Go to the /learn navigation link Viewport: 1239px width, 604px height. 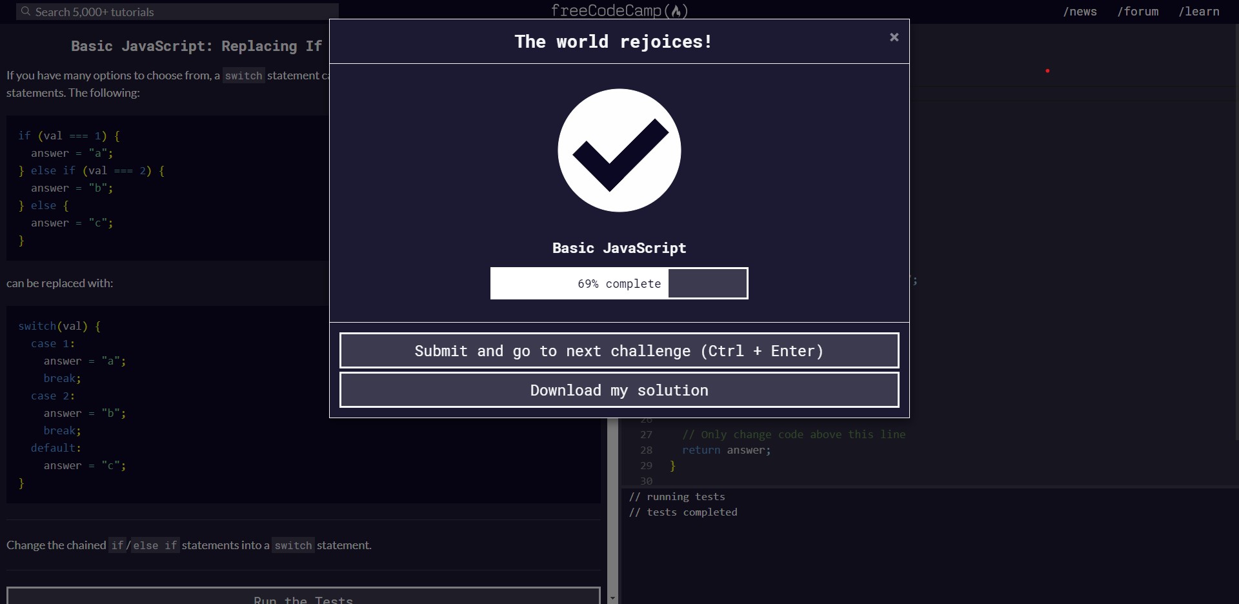tap(1199, 12)
